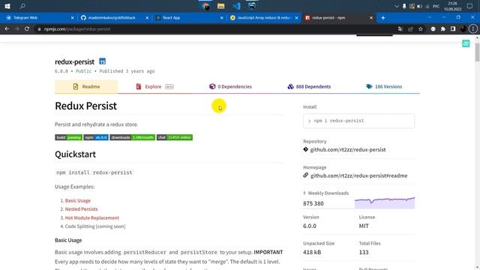Click the share page icon in address bar
480x270 pixels.
pos(410,29)
